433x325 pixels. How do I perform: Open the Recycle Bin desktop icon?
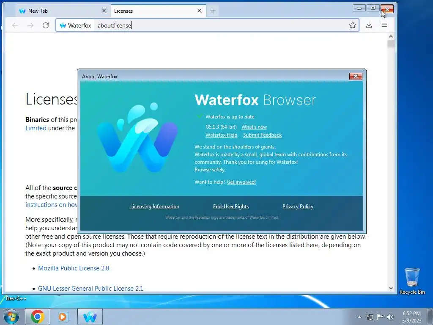click(x=412, y=281)
